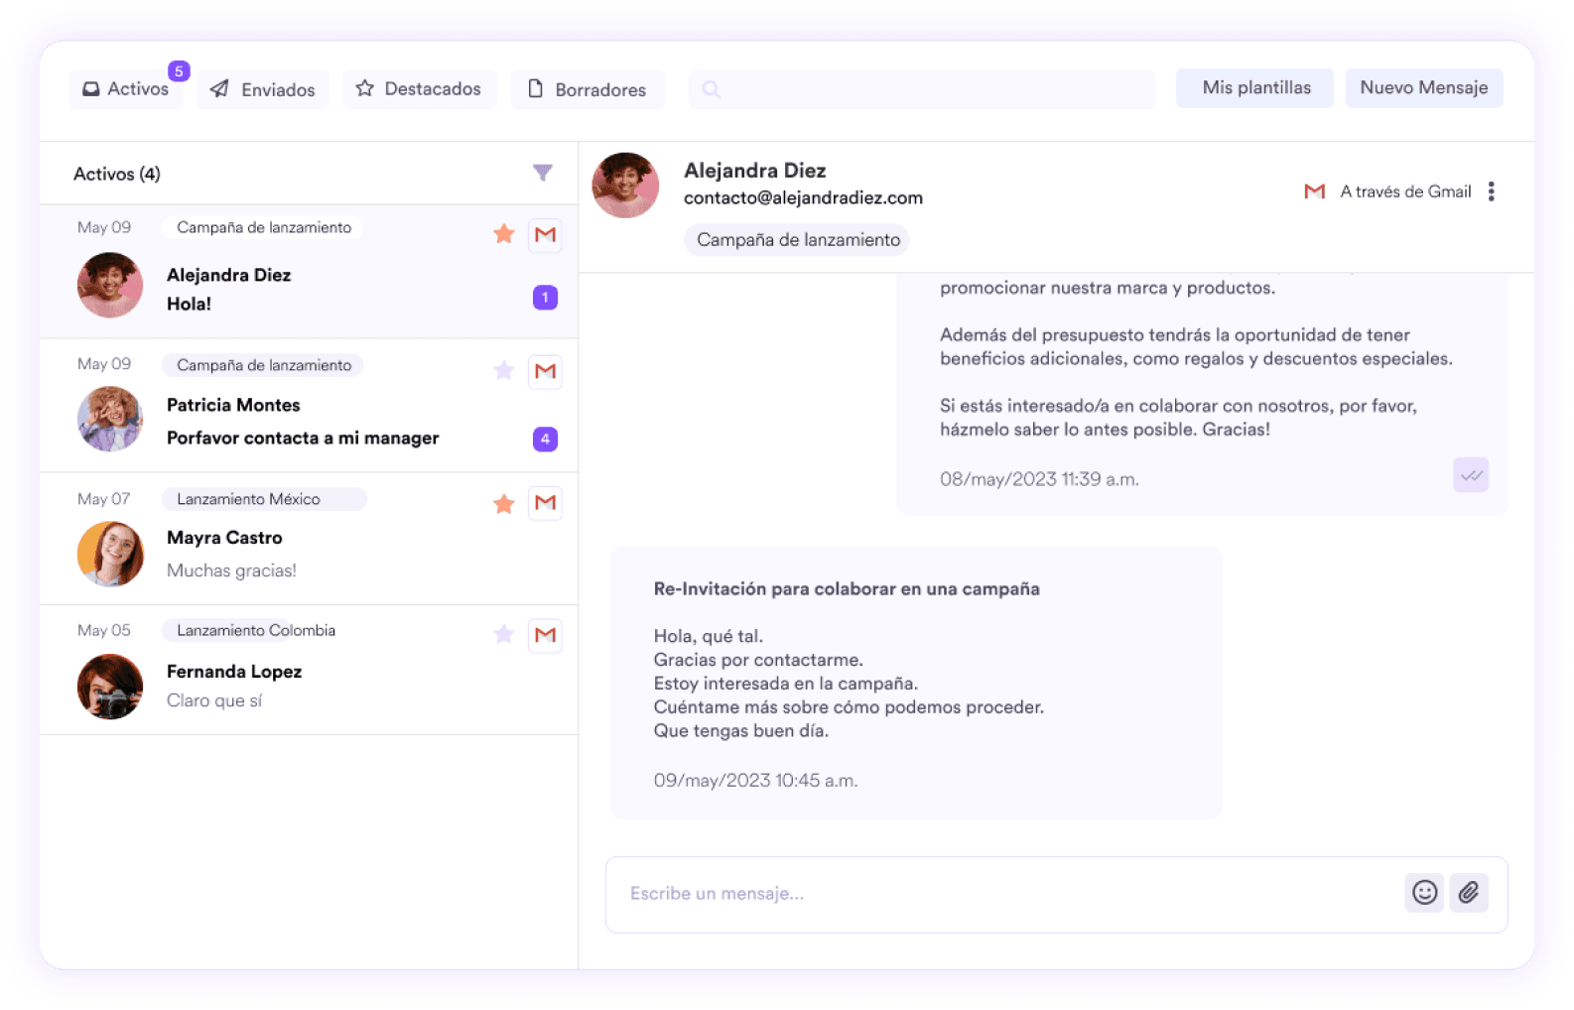This screenshot has width=1574, height=1010.
Task: Click the Campaña de lanzamiento tag in header
Action: click(798, 240)
